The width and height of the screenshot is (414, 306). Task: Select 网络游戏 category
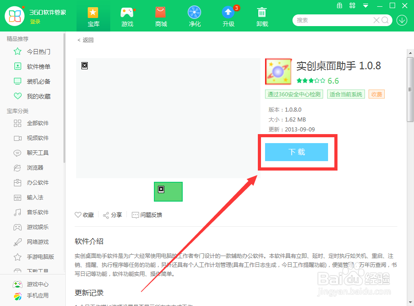tap(32, 242)
